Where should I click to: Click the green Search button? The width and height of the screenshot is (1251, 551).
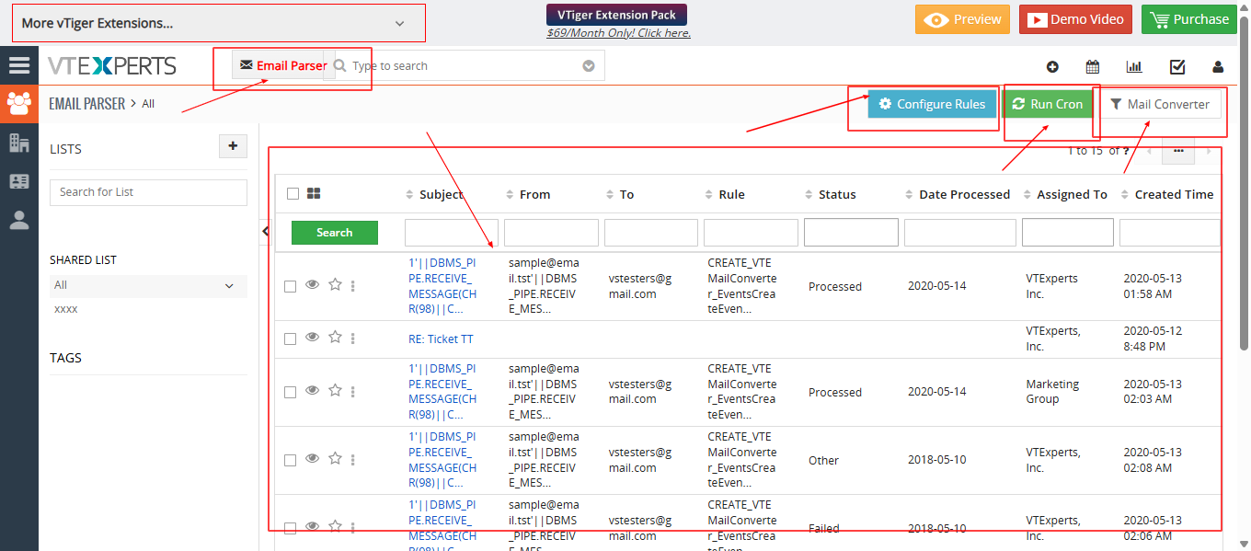335,233
